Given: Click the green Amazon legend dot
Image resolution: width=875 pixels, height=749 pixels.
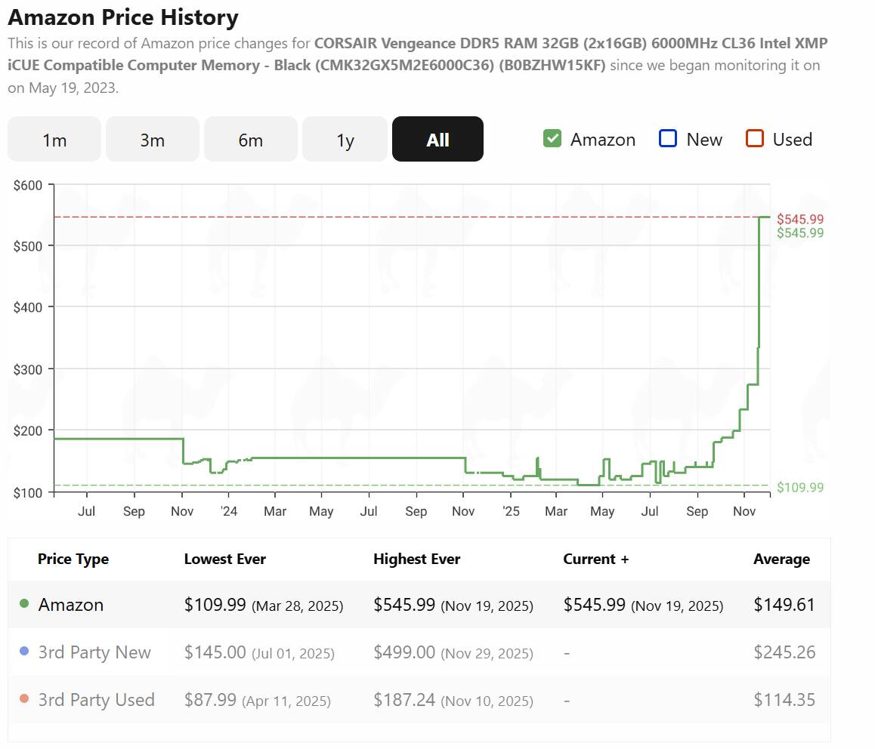Looking at the screenshot, I should click(24, 603).
